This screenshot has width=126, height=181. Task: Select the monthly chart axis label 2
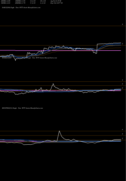[x=122, y=139]
